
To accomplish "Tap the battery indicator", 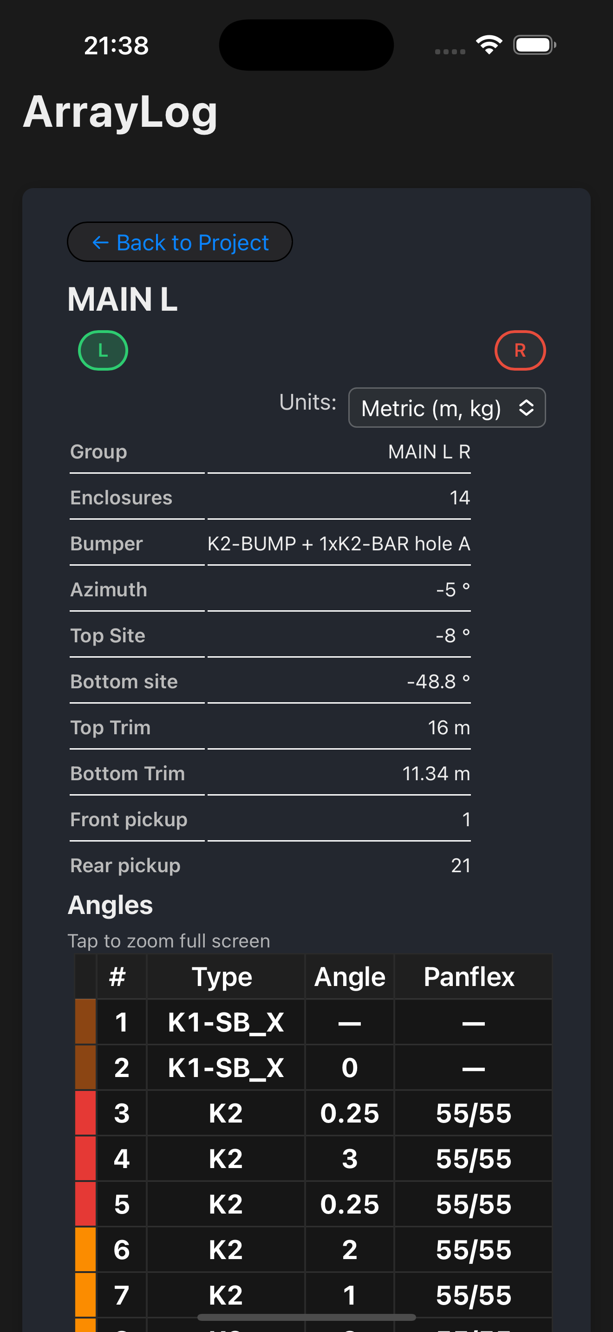I will 532,45.
